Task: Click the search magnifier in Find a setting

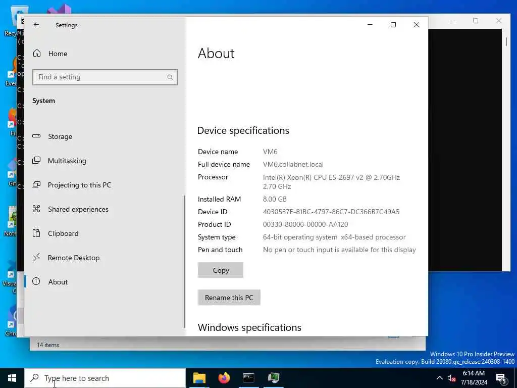Action: click(170, 77)
